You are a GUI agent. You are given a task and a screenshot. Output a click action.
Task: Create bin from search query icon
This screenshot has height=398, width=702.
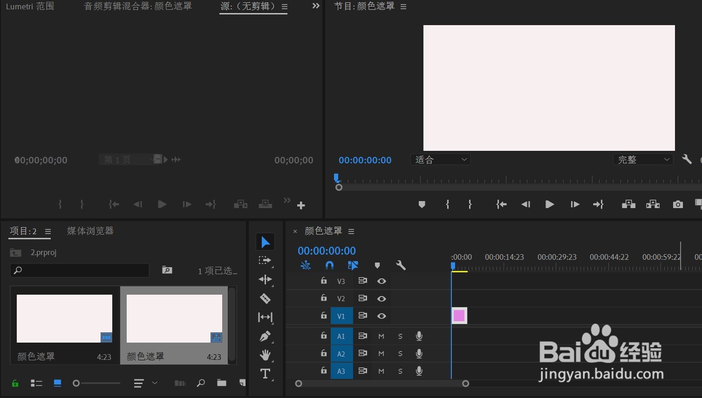click(167, 270)
